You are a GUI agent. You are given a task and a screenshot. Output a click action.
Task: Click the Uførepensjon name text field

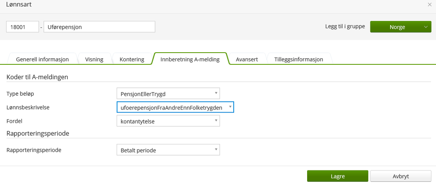(x=99, y=27)
